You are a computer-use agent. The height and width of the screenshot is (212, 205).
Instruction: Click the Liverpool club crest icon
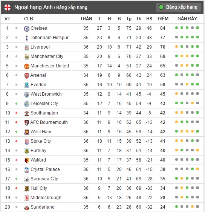(x=27, y=47)
